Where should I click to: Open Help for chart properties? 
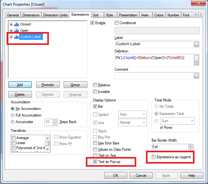192,175
